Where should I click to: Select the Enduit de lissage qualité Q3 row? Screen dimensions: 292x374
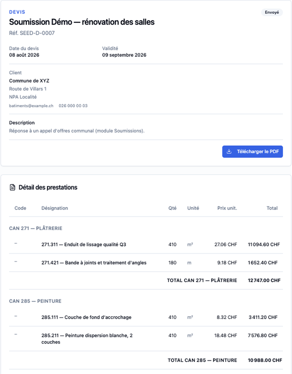[x=146, y=244]
